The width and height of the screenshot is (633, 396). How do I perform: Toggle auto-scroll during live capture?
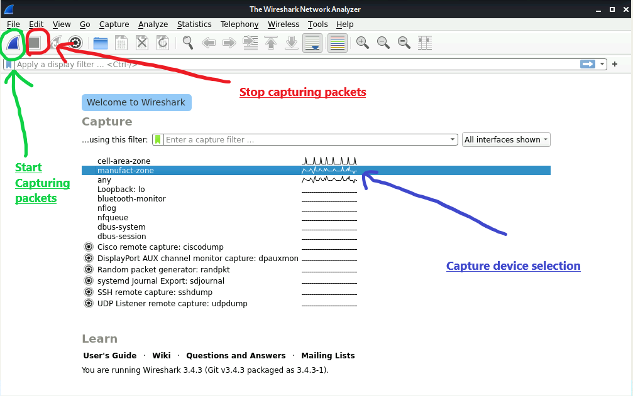pos(312,43)
